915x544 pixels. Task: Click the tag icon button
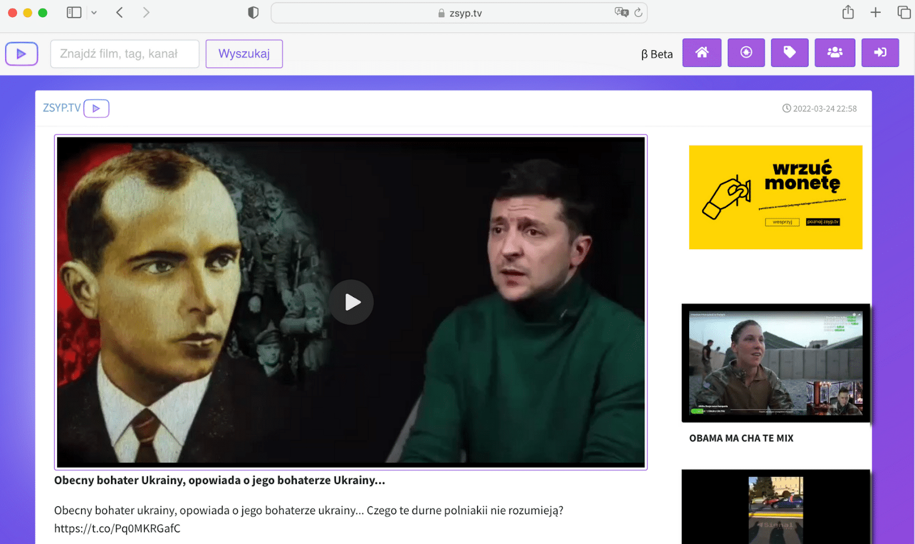tap(789, 53)
